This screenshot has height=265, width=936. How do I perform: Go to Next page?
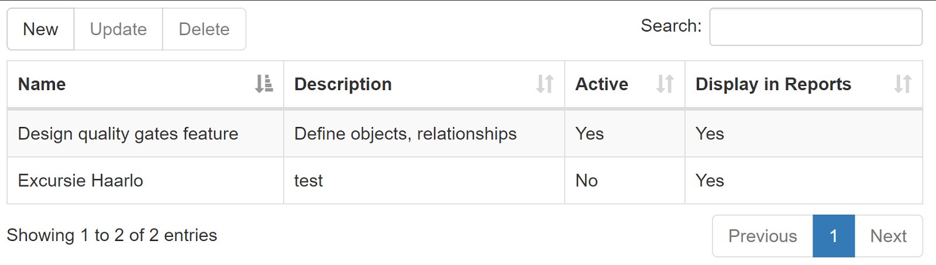pyautogui.click(x=889, y=236)
